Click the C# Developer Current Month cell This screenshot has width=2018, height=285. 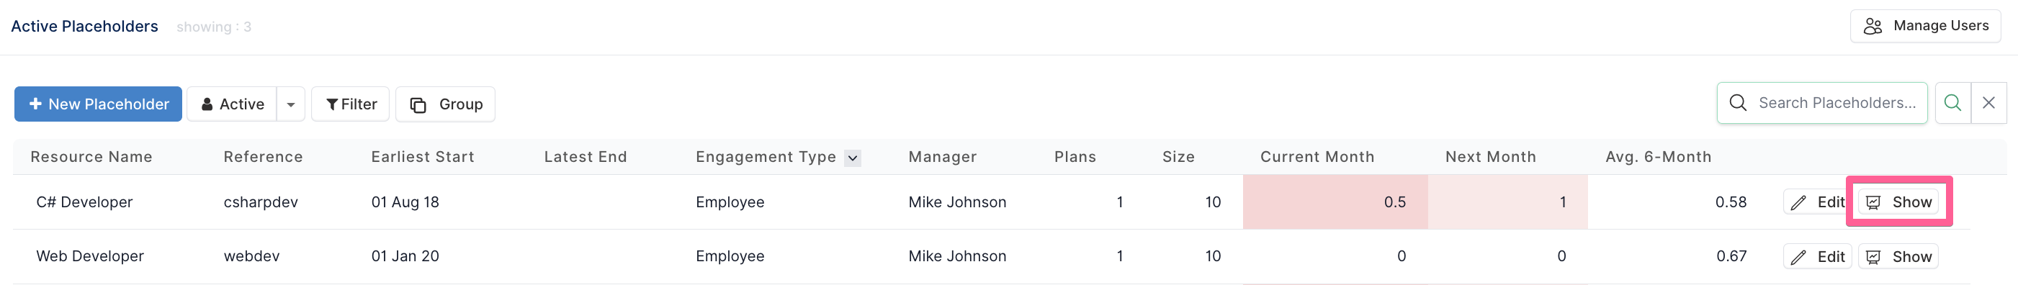pos(1335,202)
